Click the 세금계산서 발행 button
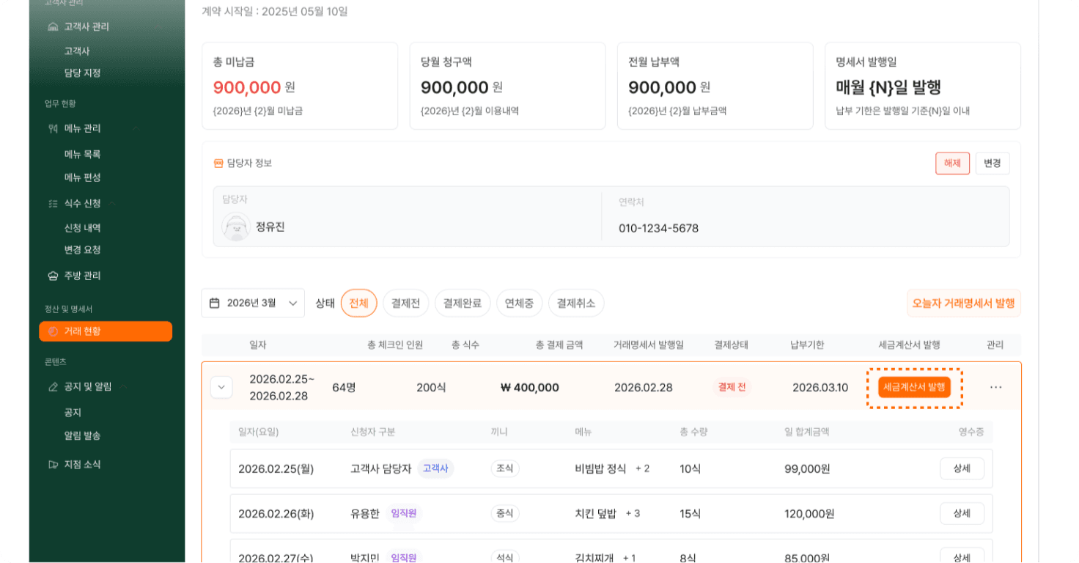1079x563 pixels. 914,387
